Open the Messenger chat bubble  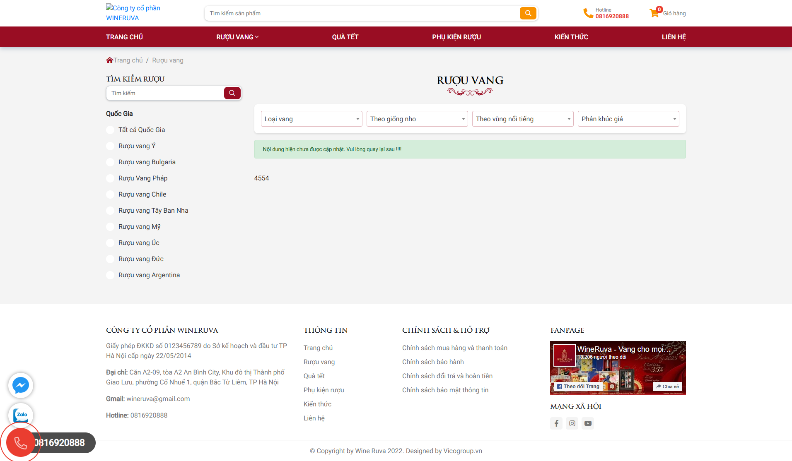[21, 385]
